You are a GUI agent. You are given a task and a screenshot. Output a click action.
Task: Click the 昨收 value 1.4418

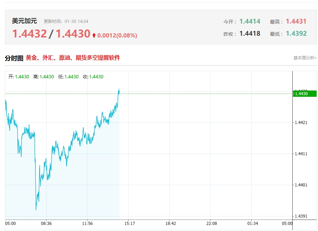tap(250, 34)
